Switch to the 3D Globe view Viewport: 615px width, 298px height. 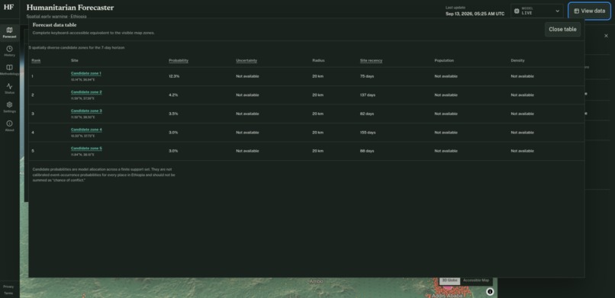(449, 280)
